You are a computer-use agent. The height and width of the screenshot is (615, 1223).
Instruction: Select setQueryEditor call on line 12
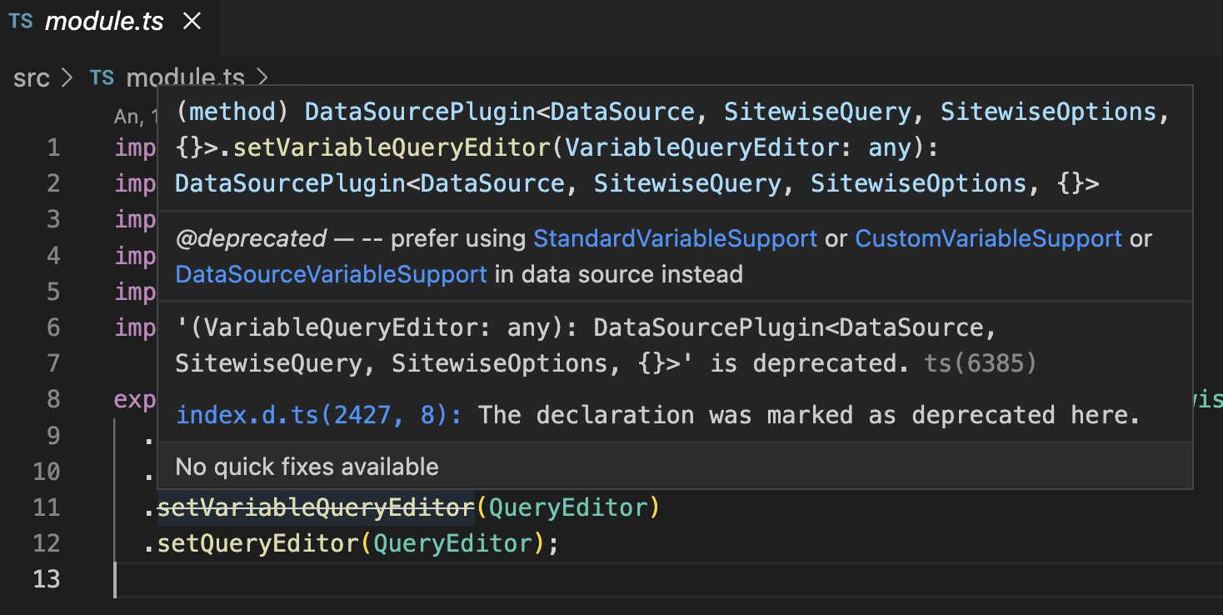[258, 542]
